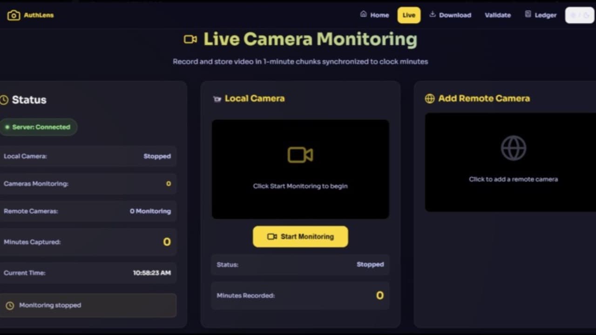Click the Server: Connected status badge
This screenshot has width=596, height=335.
coord(38,127)
